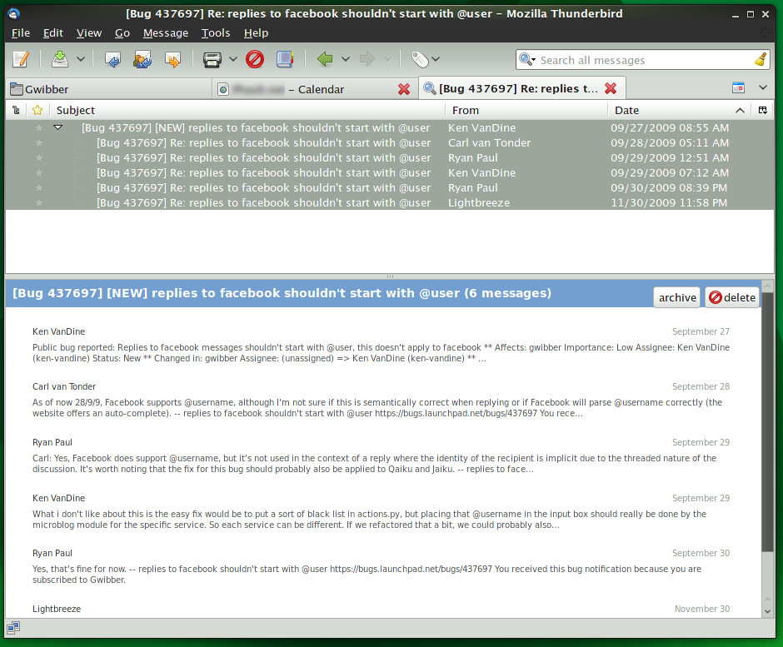
Task: Click the archive button
Action: pyautogui.click(x=677, y=297)
